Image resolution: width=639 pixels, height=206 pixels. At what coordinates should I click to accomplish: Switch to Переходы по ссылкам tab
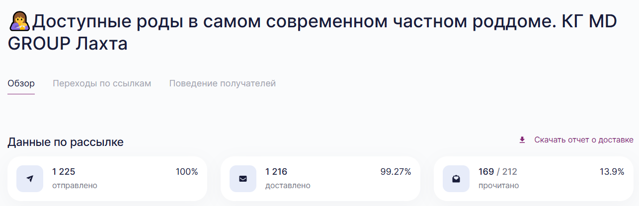pyautogui.click(x=102, y=83)
